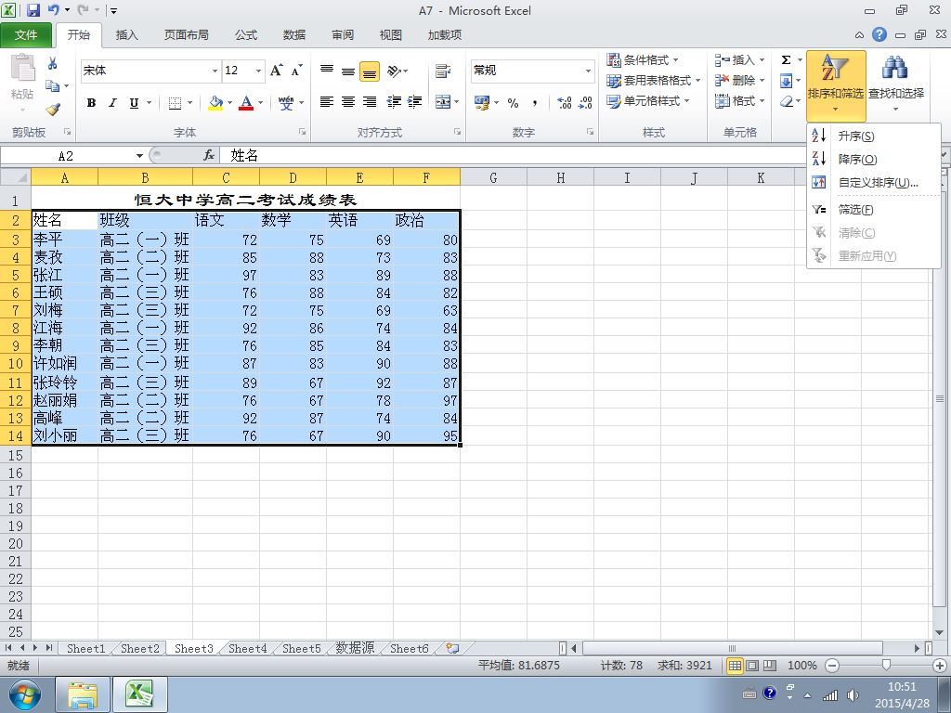Click the AutoSum sigma icon
The width and height of the screenshot is (951, 713).
tap(786, 60)
